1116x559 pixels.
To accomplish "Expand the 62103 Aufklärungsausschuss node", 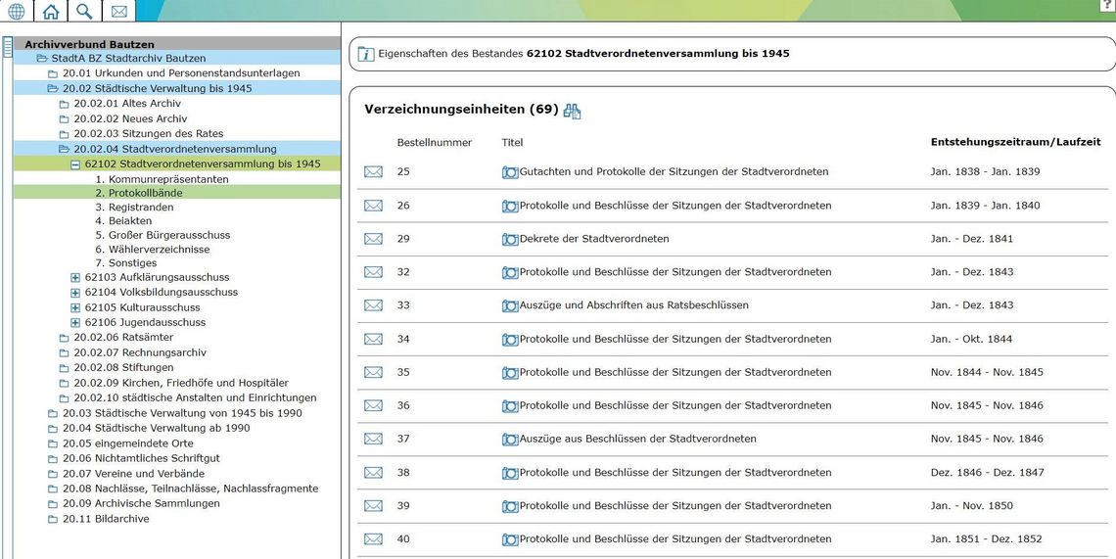I will (x=75, y=278).
